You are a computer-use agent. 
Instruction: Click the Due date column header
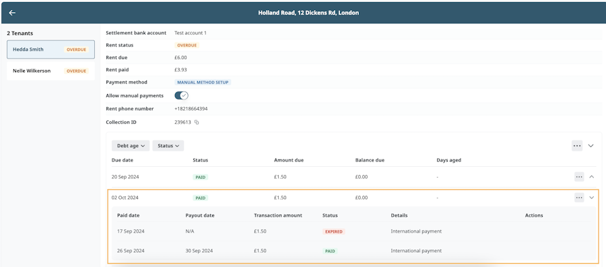(123, 160)
